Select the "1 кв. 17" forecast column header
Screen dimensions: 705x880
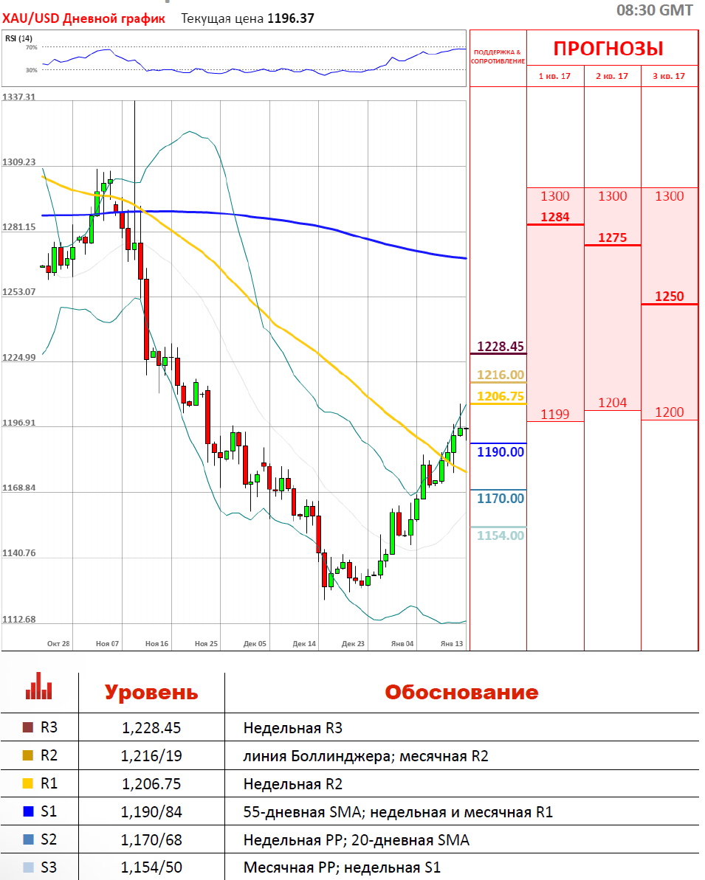click(x=555, y=76)
